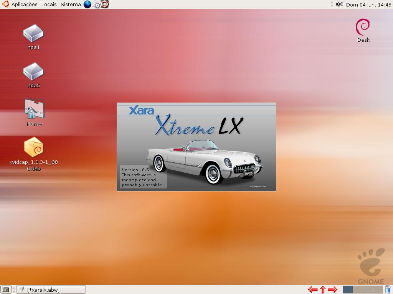
Task: Click the red right arrow in bottom panel
Action: [333, 290]
